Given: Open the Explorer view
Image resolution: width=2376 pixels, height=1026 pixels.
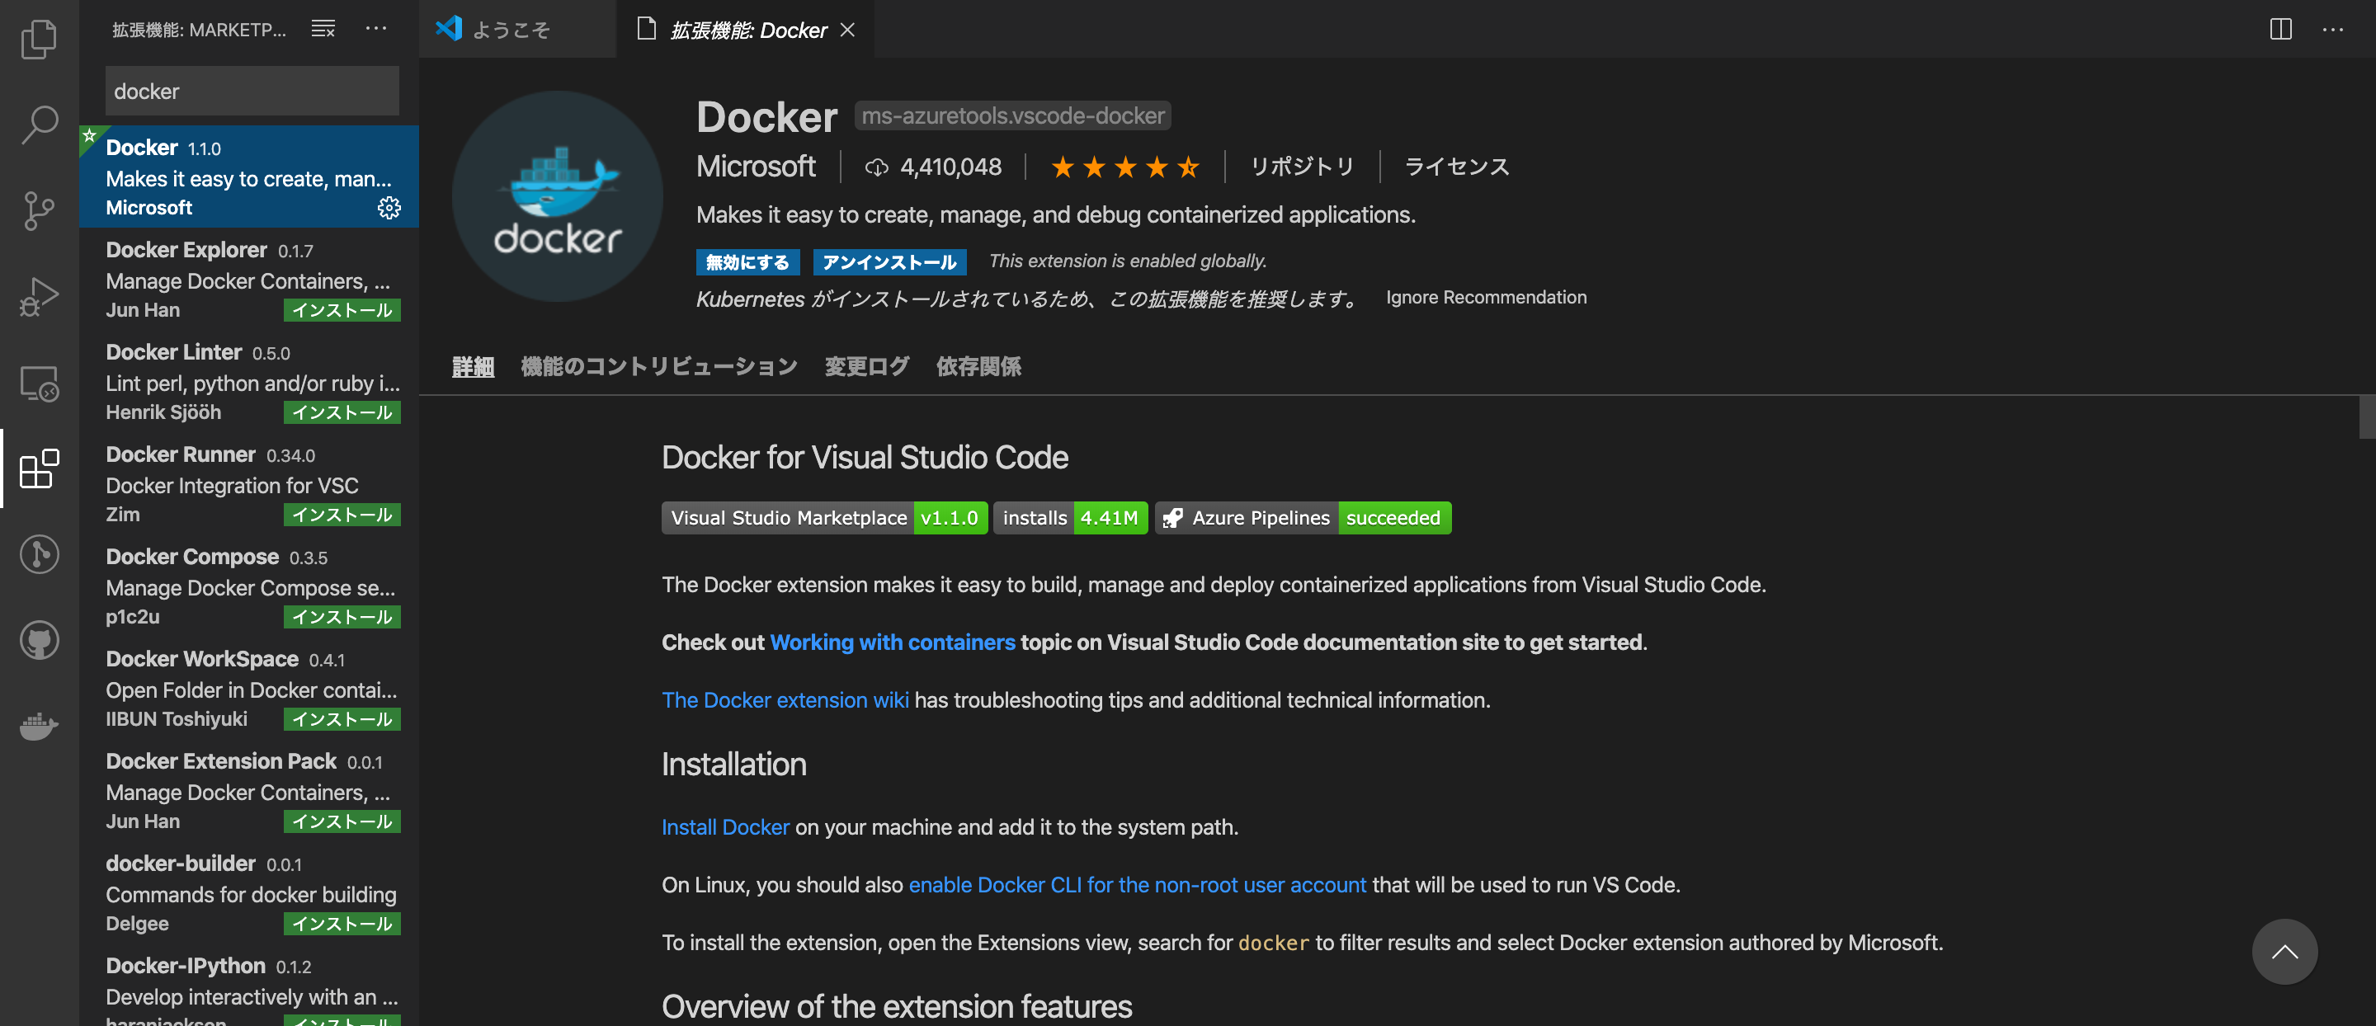Looking at the screenshot, I should click(39, 39).
